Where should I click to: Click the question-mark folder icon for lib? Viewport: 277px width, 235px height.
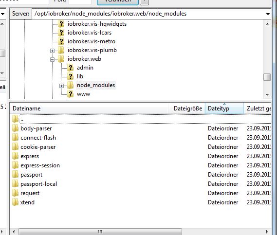70,76
